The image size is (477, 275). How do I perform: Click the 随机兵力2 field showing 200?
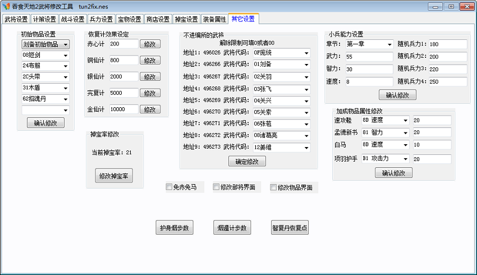[448, 57]
